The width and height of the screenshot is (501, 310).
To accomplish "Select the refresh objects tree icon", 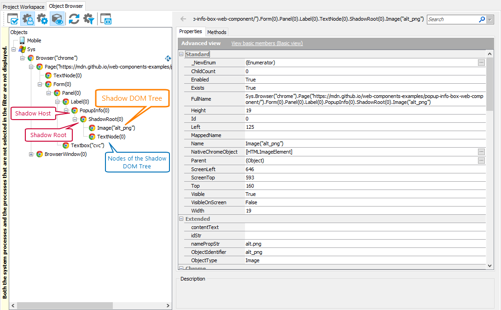I will coord(74,19).
